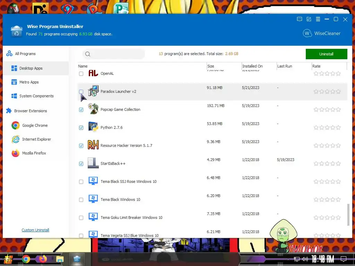
Task: Click the WiseCleaner logo
Action: (x=321, y=34)
